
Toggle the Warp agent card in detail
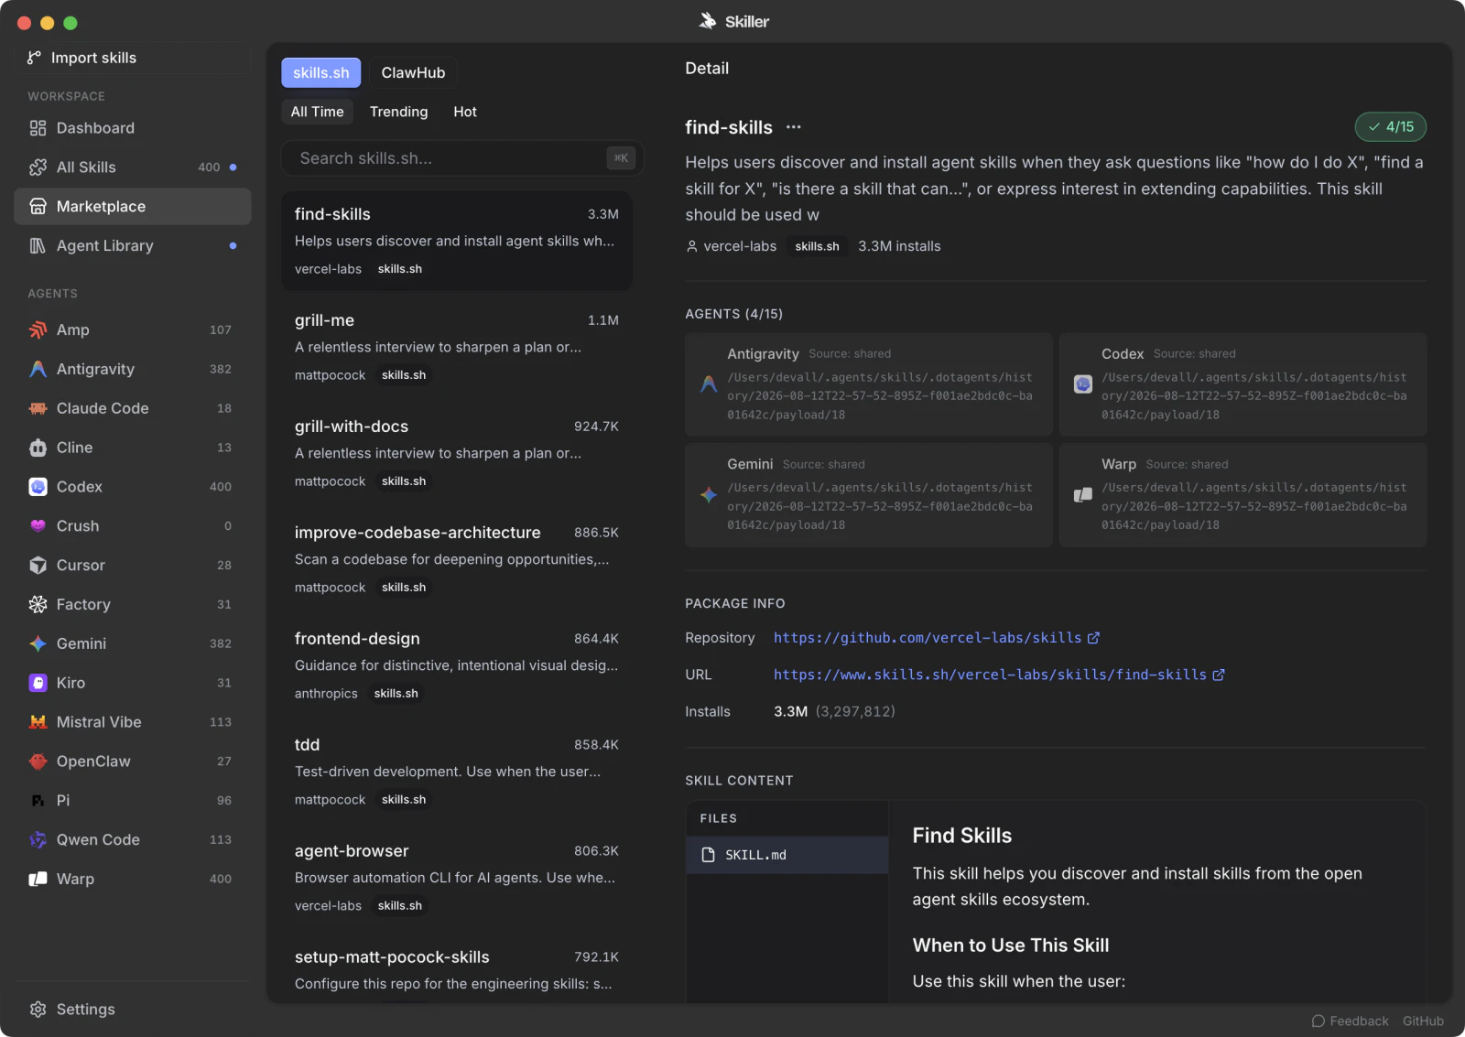[1243, 495]
